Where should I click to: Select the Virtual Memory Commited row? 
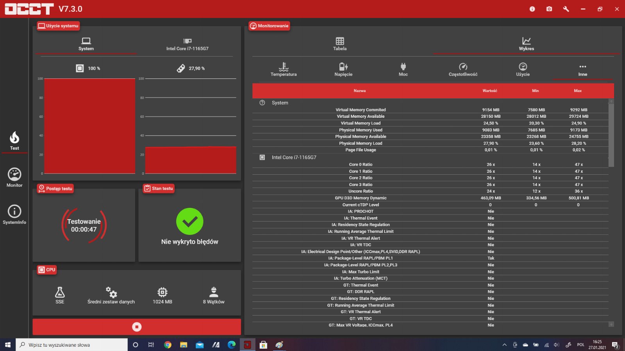point(430,110)
